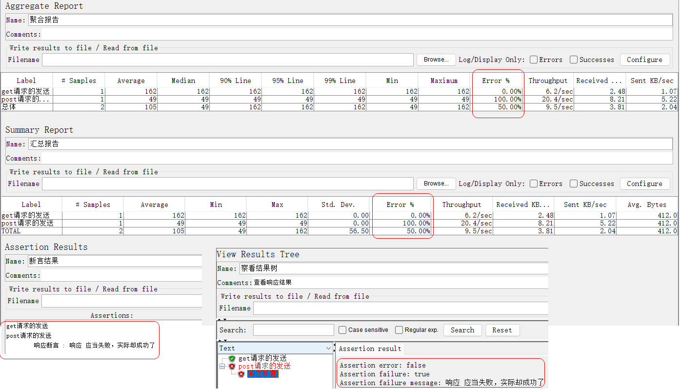Click 5.22 Sent KB/sec cell in Aggregate Report
This screenshot has width=680, height=390.
[x=652, y=99]
